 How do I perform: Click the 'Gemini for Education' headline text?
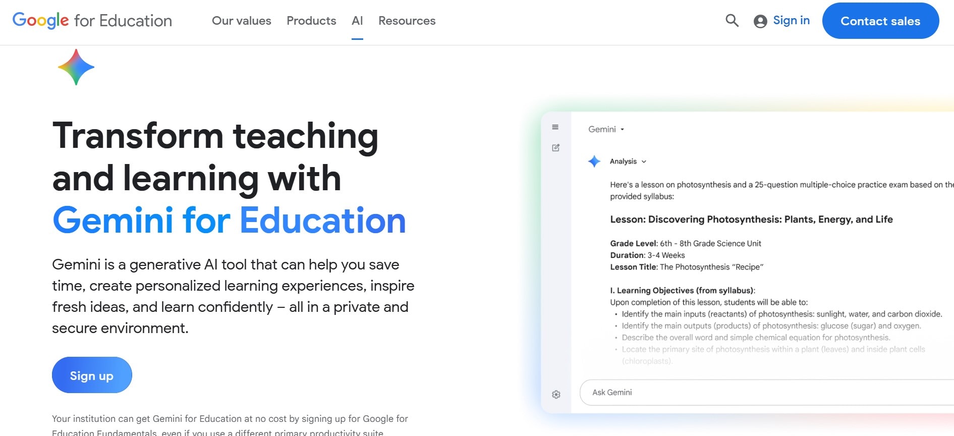tap(229, 221)
